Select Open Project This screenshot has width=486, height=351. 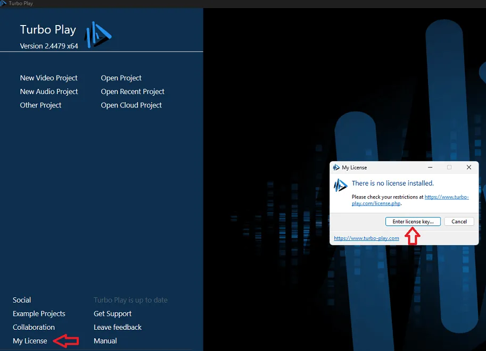pos(121,78)
